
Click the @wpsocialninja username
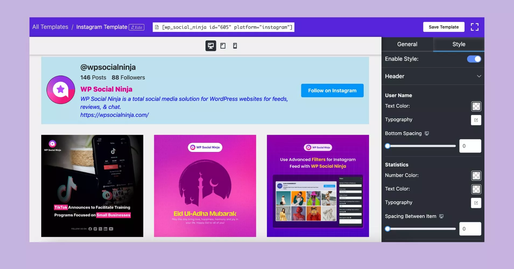point(108,67)
